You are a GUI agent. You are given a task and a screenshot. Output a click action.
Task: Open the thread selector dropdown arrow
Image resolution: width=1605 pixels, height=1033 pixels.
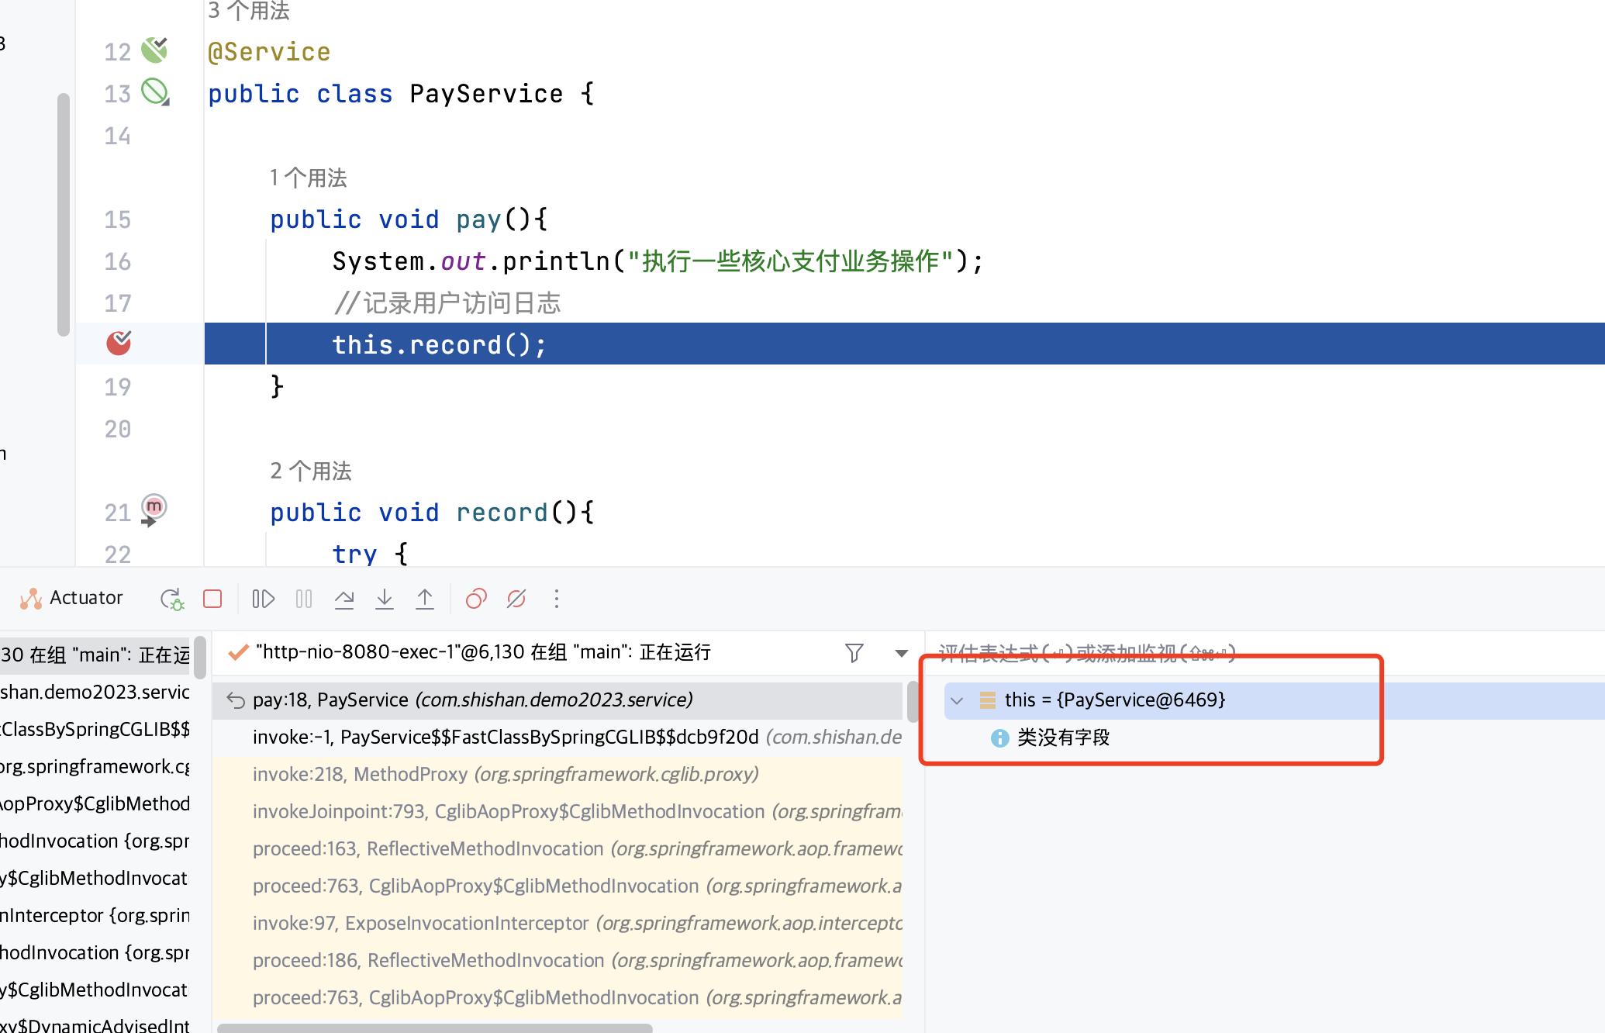point(901,653)
